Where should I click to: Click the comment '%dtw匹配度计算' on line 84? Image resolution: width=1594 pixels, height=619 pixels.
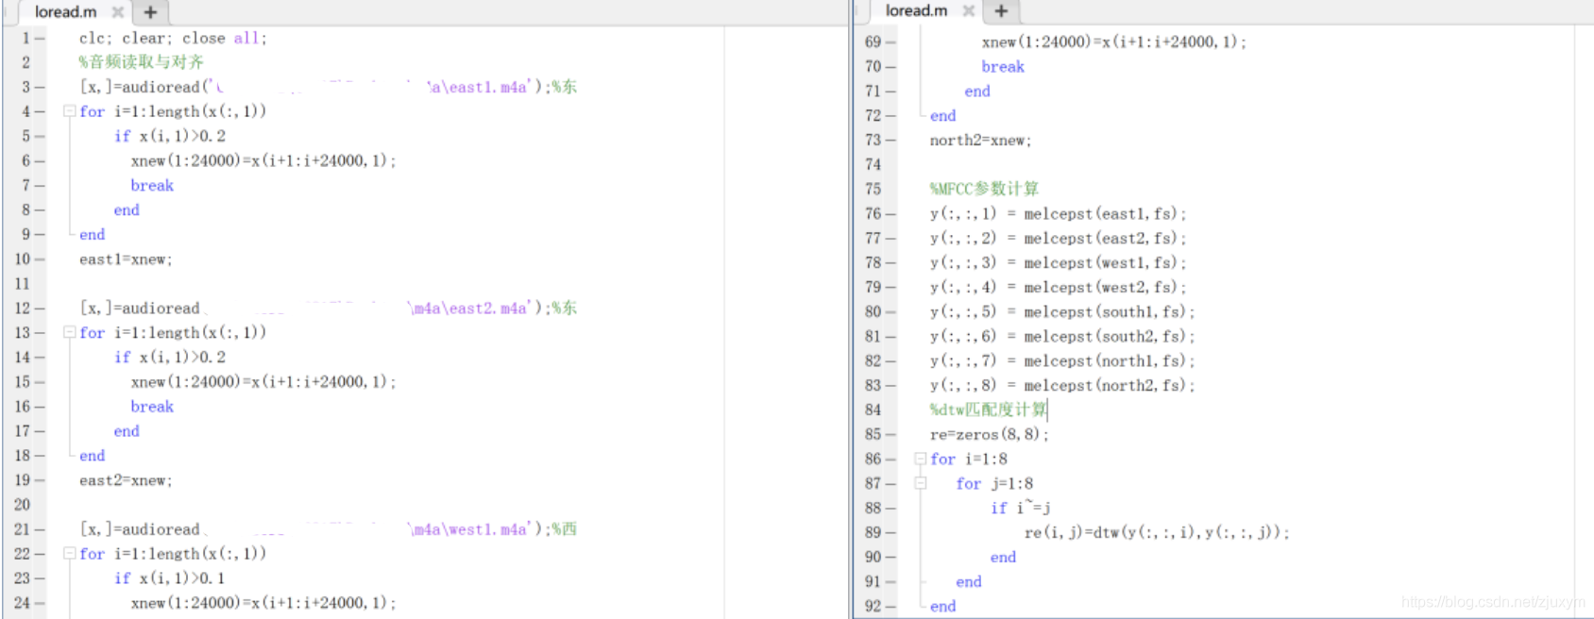(x=989, y=410)
